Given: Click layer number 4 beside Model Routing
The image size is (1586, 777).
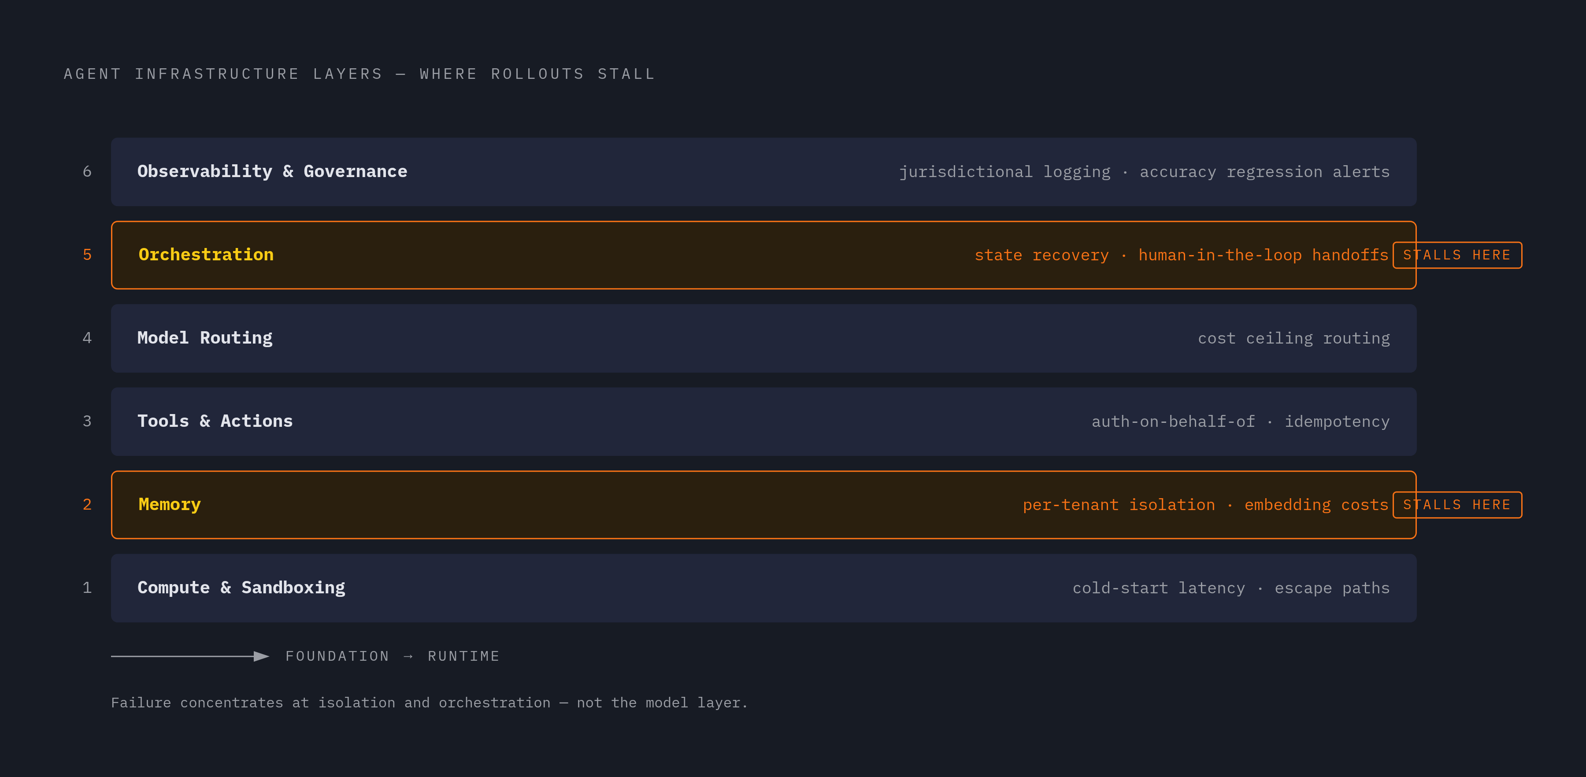Looking at the screenshot, I should (87, 338).
